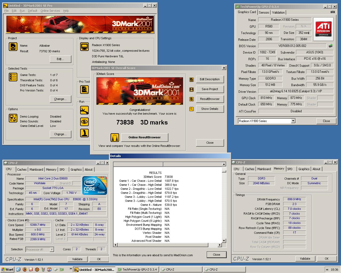
Task: Click the Intel Core 2 Duo logo
Action: 95,185
